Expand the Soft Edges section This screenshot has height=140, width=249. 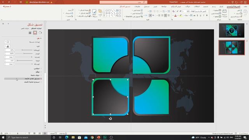36,75
